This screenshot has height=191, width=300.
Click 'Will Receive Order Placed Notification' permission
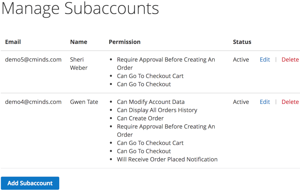click(167, 159)
